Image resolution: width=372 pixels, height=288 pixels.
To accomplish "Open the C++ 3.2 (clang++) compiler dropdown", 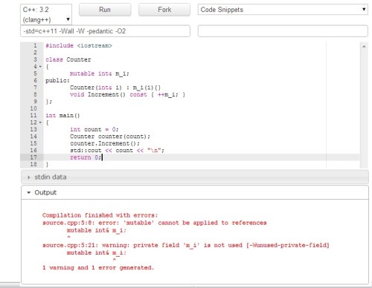I will [x=46, y=14].
